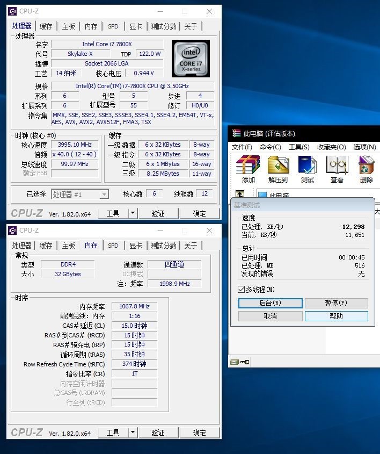
Task: Open the 文件(F) menu in WinRAR
Action: click(242, 147)
